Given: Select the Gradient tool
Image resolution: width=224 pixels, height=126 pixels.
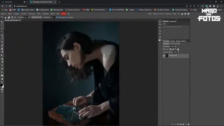Looking at the screenshot, I should [2, 55].
